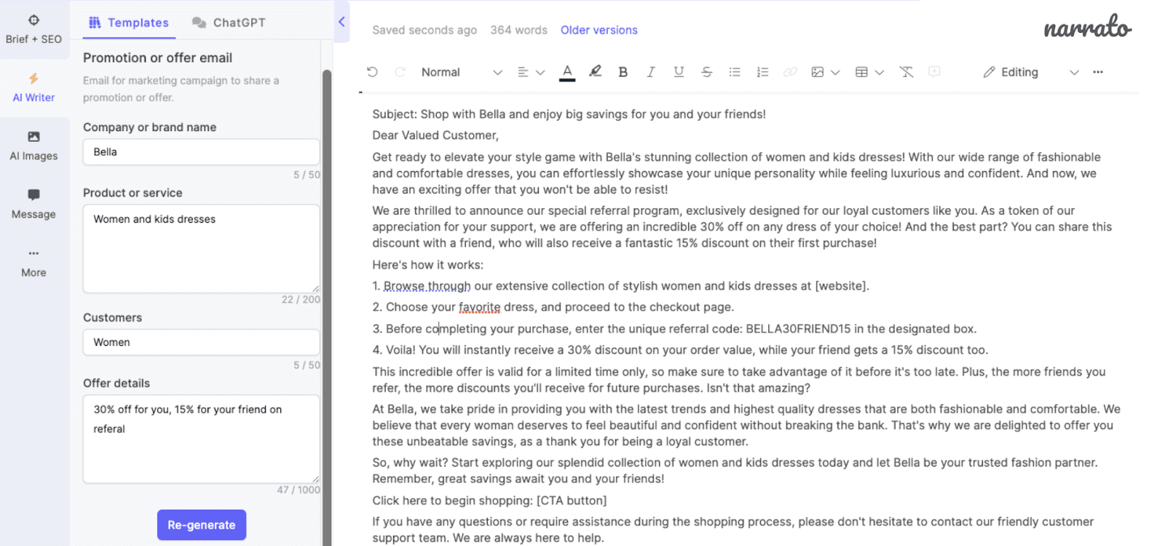The image size is (1165, 546).
Task: Click the Offer details text area
Action: tap(201, 439)
